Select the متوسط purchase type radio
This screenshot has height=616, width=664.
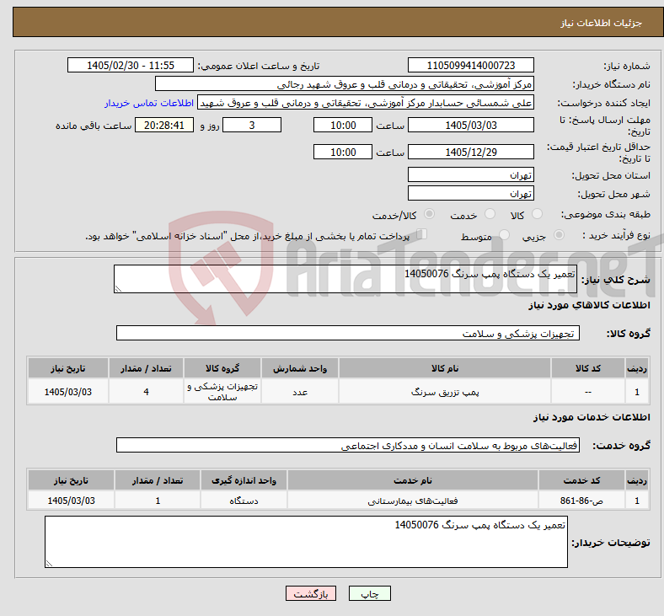pos(504,235)
